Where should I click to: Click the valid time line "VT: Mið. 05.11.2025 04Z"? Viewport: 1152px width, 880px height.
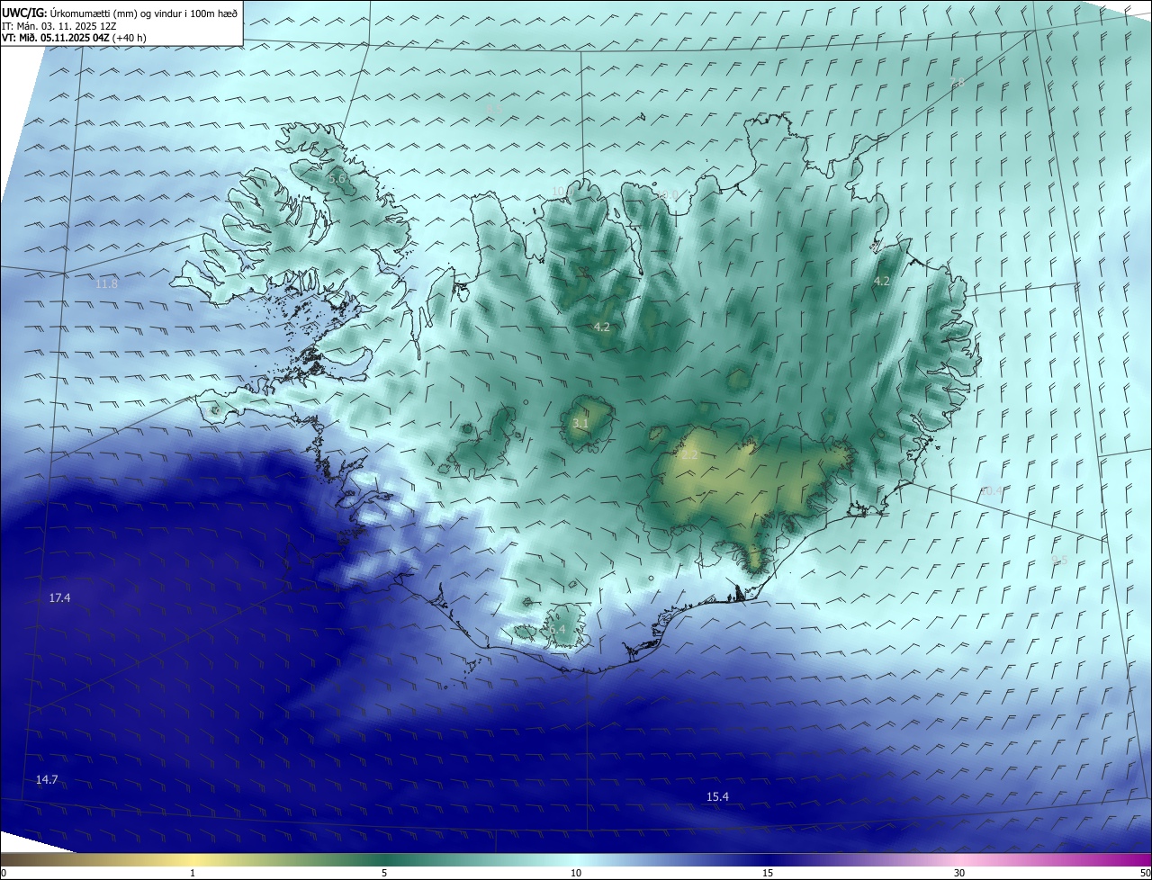coord(55,38)
